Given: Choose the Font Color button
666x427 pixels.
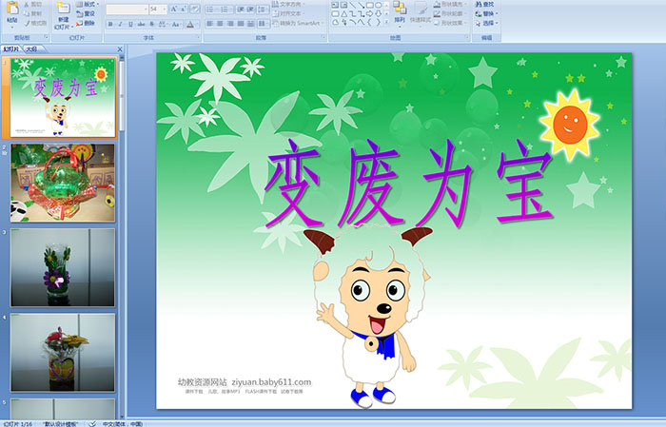Looking at the screenshot, I should coord(191,24).
